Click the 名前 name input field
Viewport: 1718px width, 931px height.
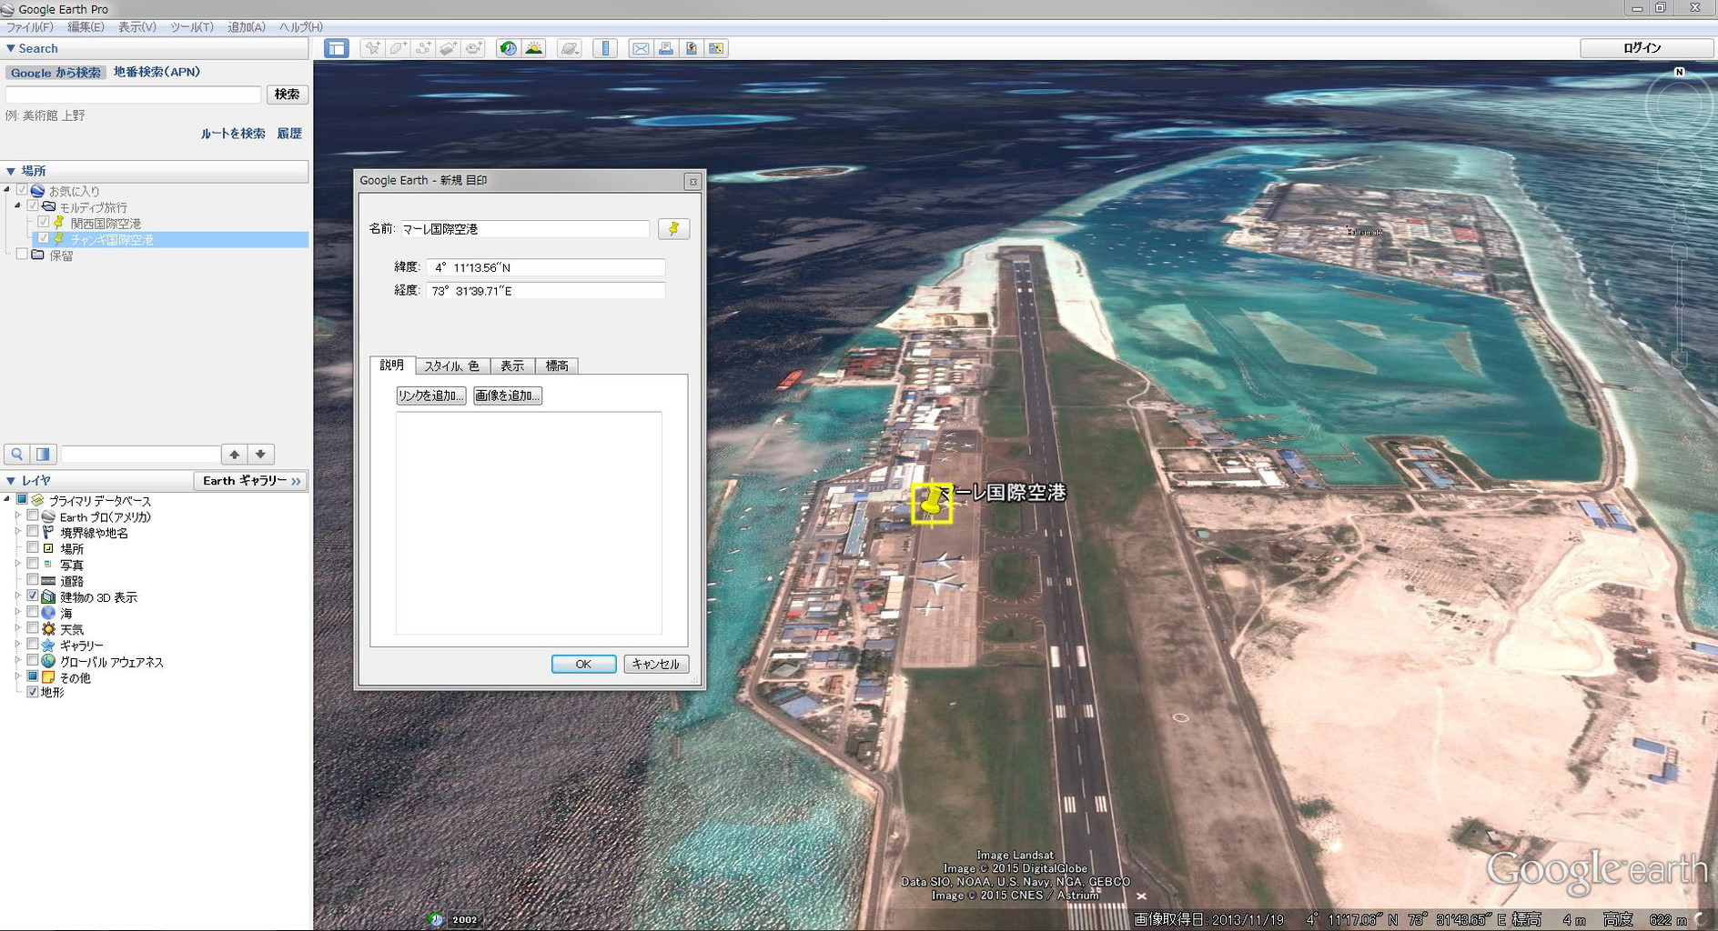[525, 229]
